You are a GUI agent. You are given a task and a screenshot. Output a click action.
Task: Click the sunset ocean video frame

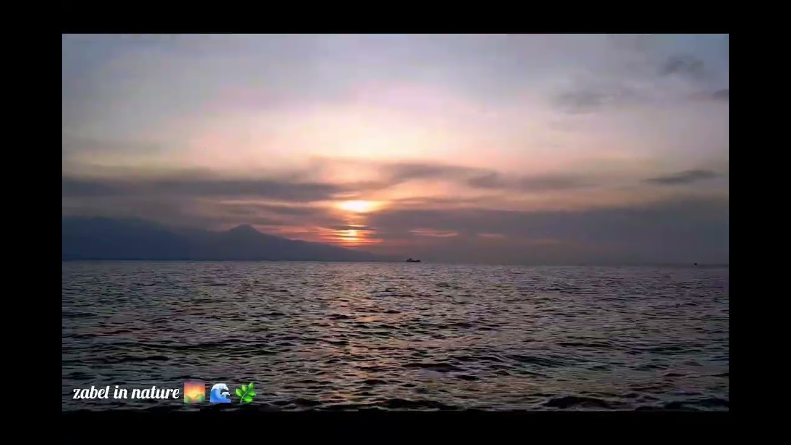point(395,222)
